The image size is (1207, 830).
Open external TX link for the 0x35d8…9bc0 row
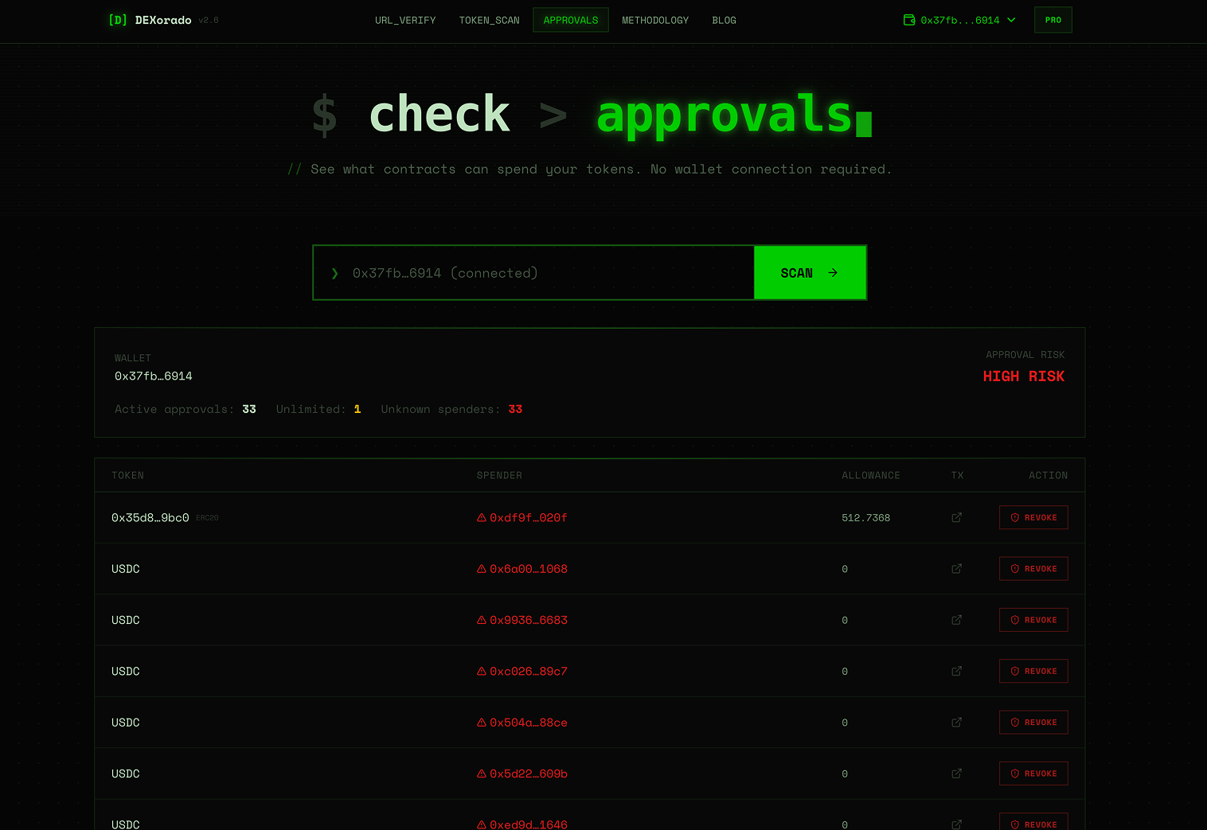pyautogui.click(x=956, y=517)
